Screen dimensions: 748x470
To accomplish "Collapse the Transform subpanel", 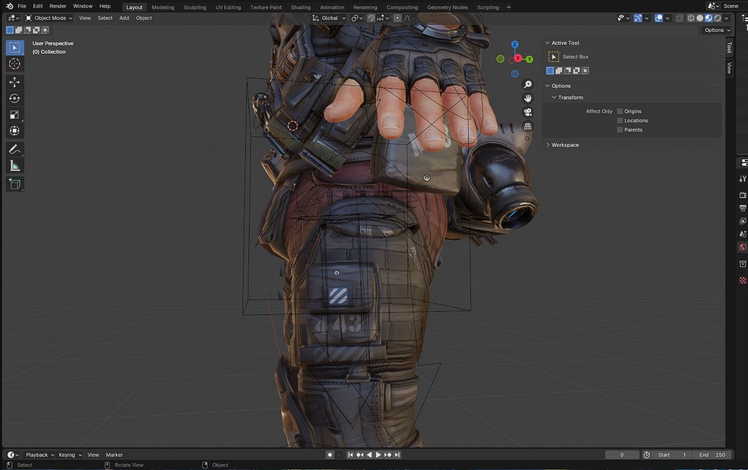I will (554, 98).
